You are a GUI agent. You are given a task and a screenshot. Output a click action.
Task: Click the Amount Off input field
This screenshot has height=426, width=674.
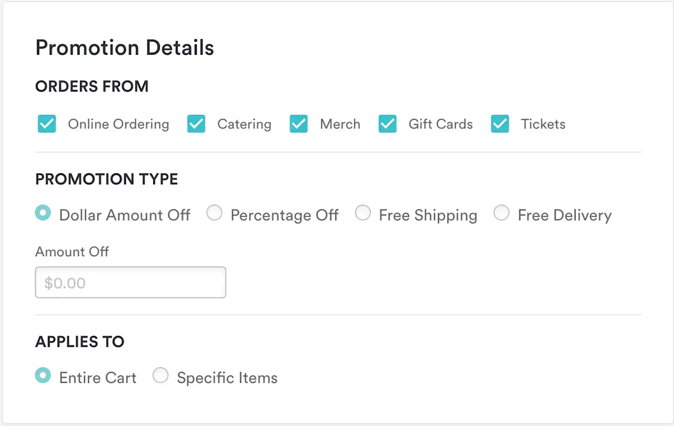[x=130, y=283]
